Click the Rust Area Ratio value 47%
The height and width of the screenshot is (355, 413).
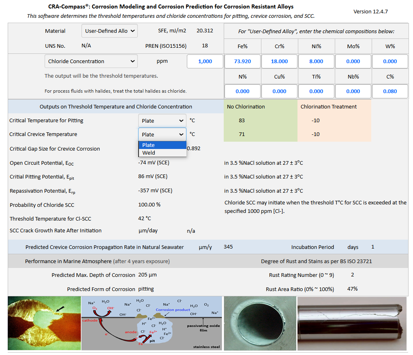click(x=353, y=289)
